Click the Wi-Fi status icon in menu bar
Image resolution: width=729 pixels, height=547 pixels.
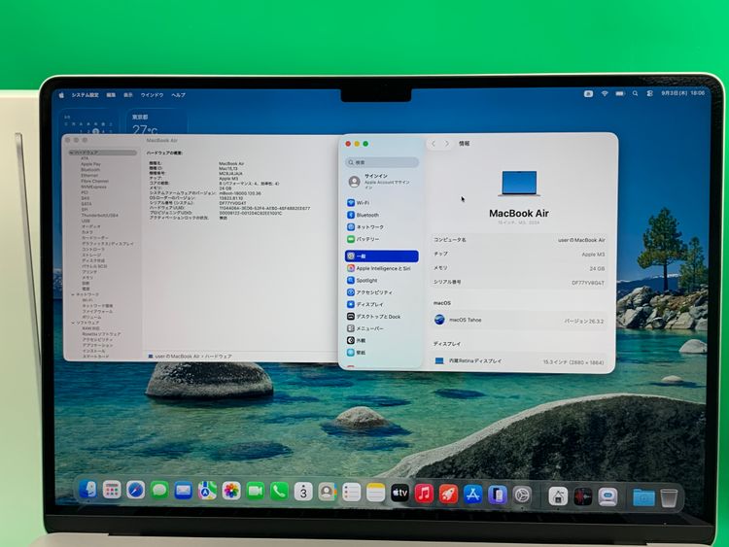[605, 93]
